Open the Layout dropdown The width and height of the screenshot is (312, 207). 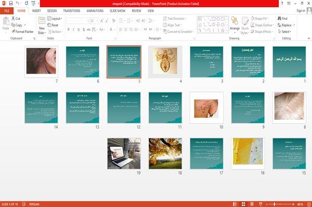pos(55,19)
